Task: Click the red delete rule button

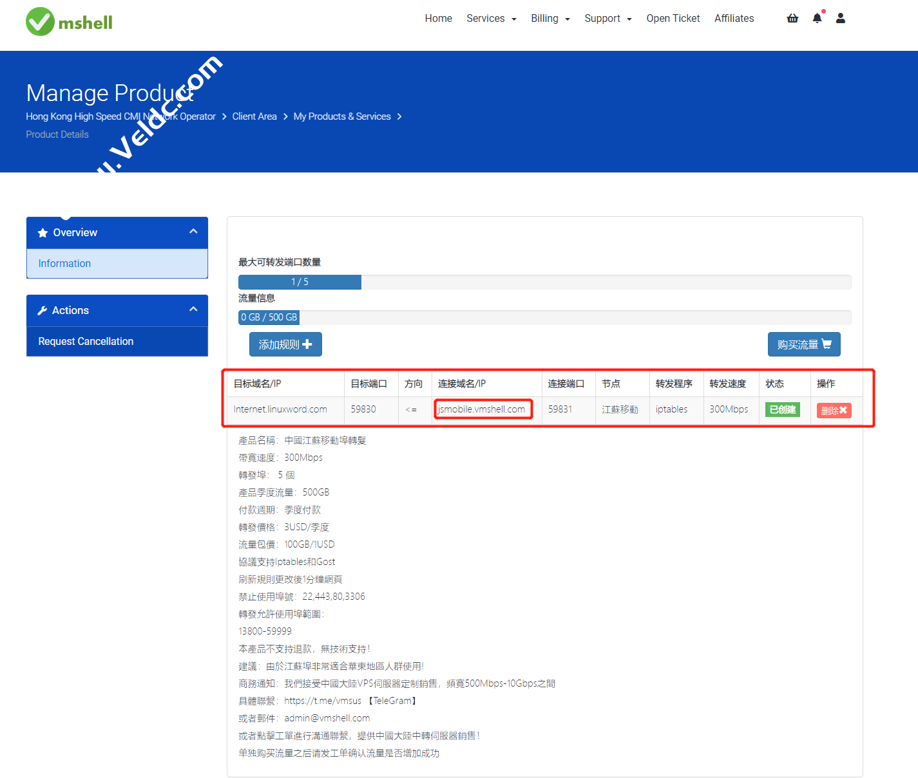Action: click(834, 411)
